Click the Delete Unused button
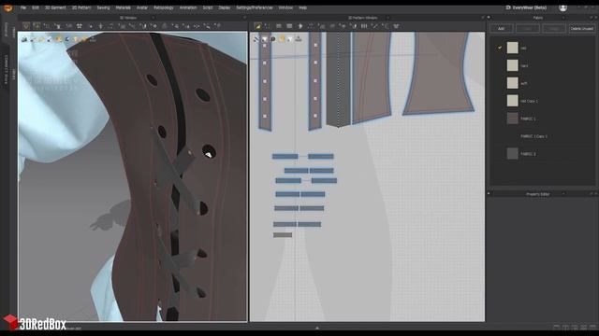Screen dimensions: 599x336 click(x=582, y=29)
